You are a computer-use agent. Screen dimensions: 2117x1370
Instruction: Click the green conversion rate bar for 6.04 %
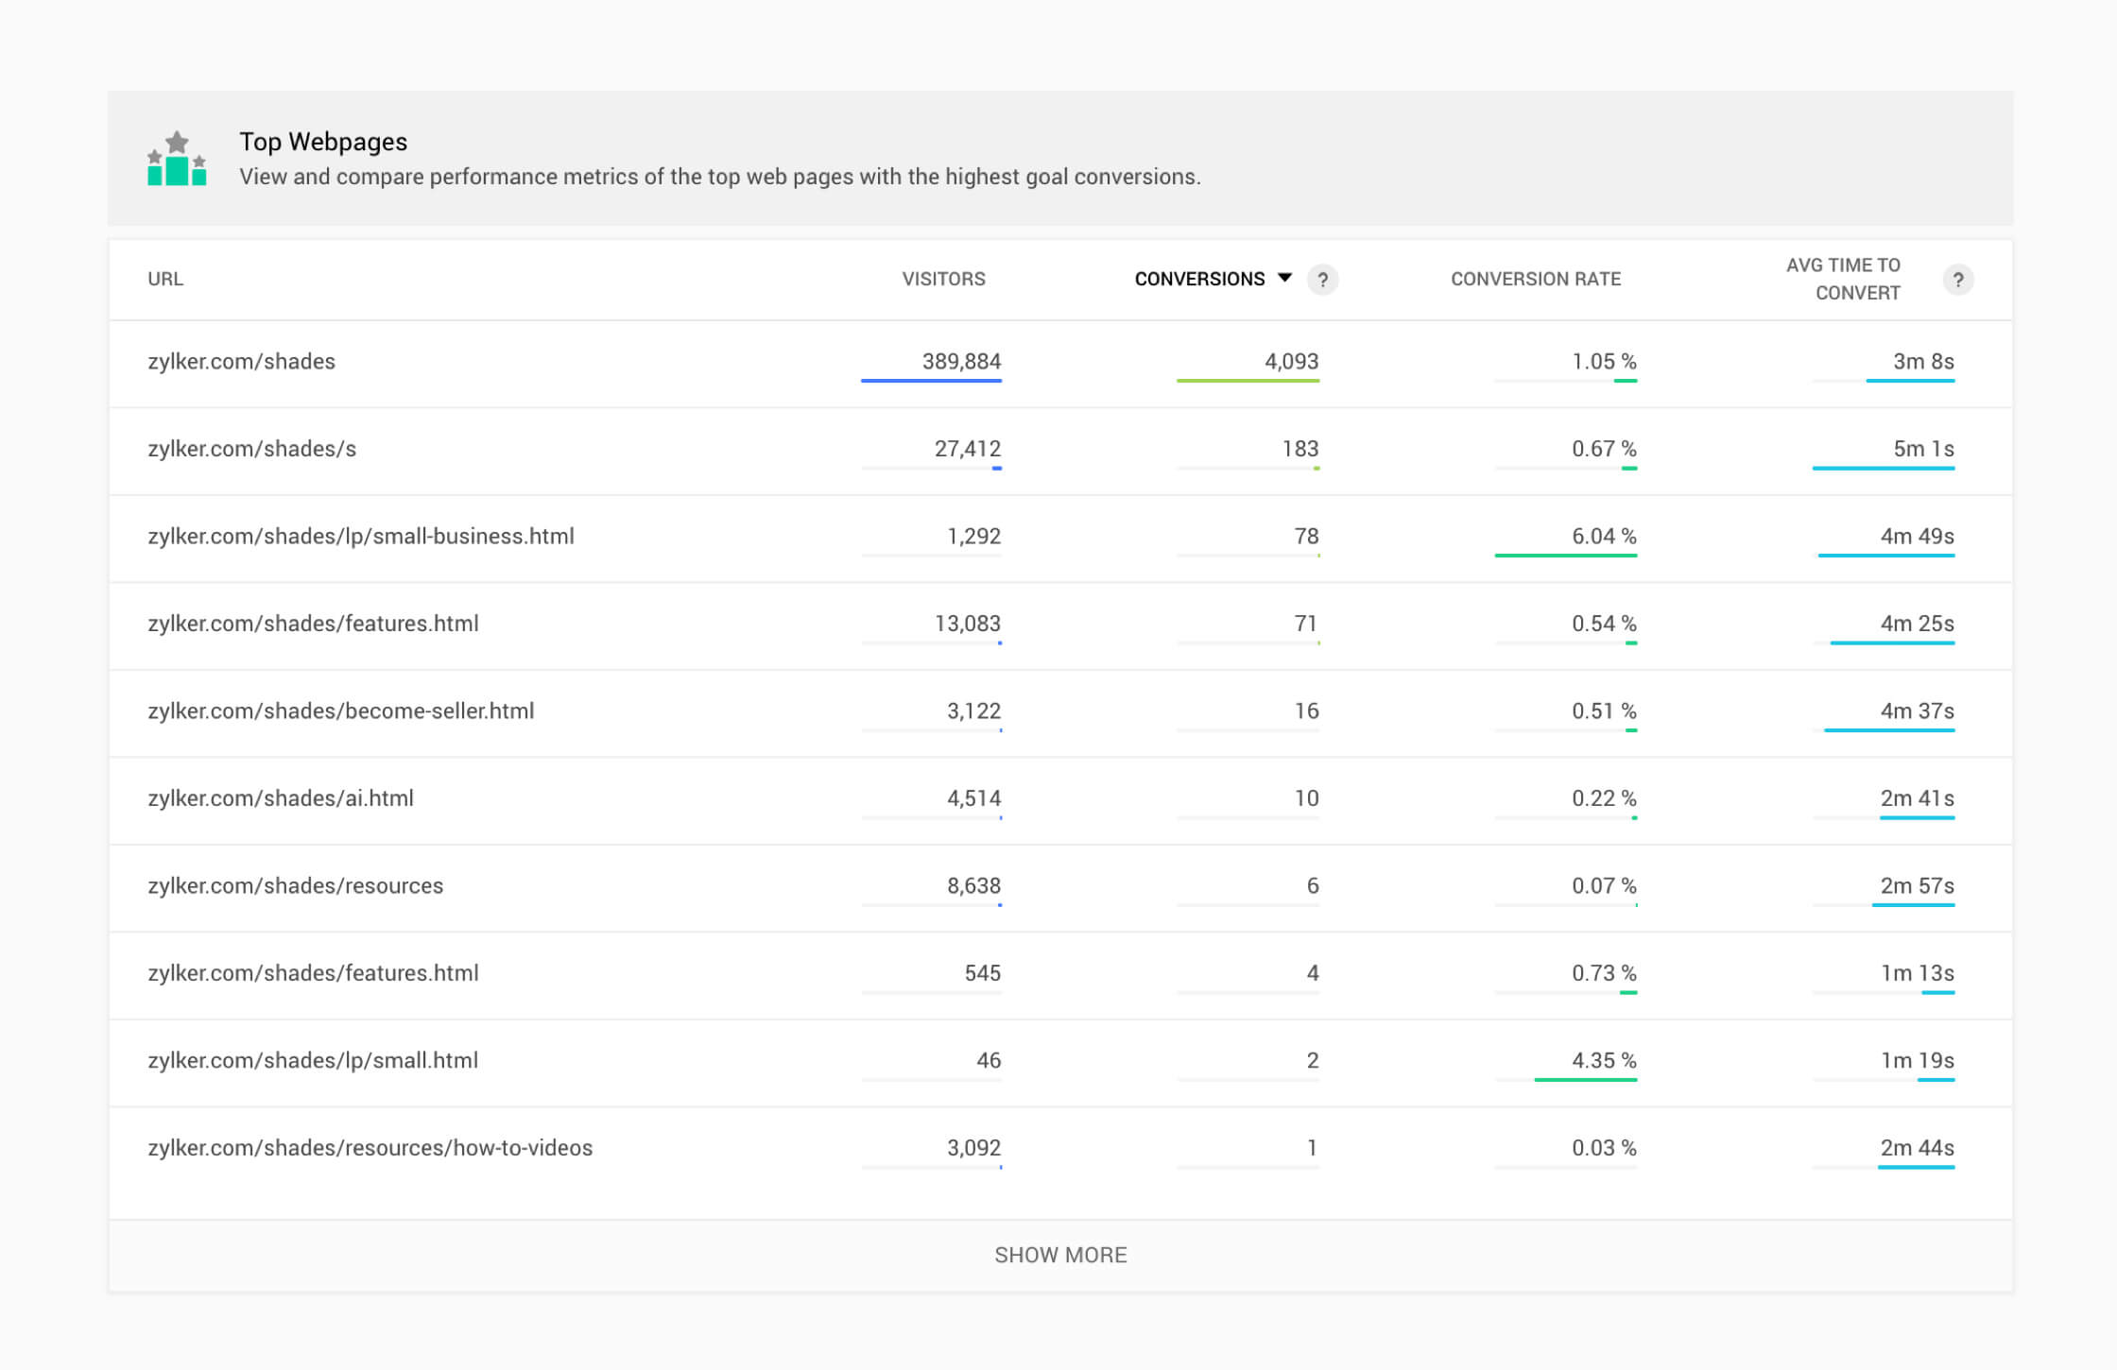(x=1565, y=556)
